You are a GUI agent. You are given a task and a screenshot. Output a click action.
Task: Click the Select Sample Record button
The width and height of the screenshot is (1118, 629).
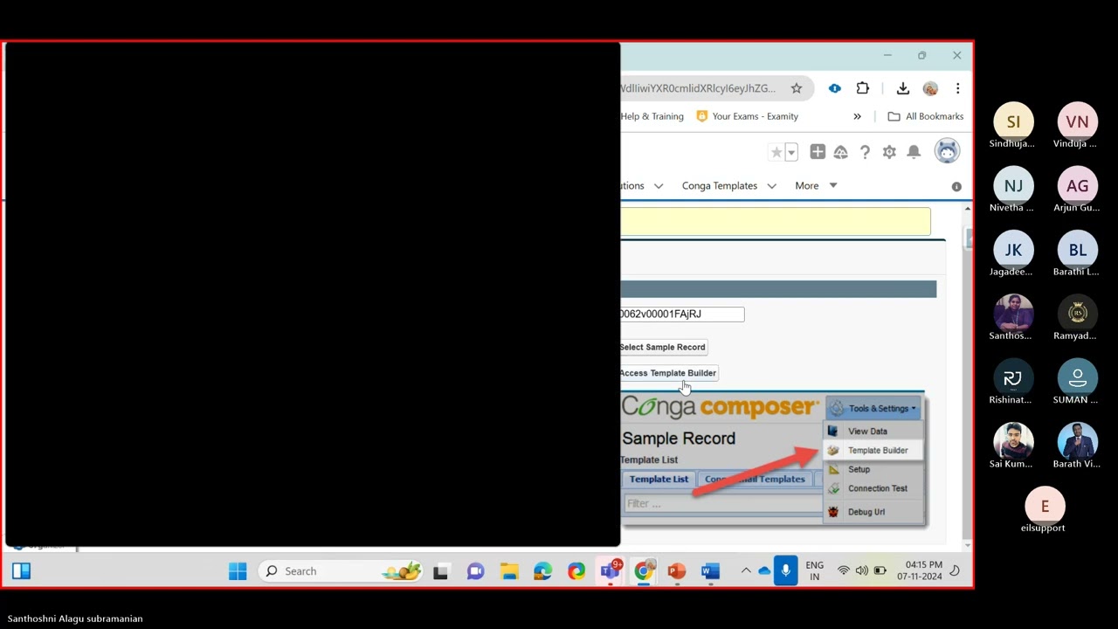(663, 347)
